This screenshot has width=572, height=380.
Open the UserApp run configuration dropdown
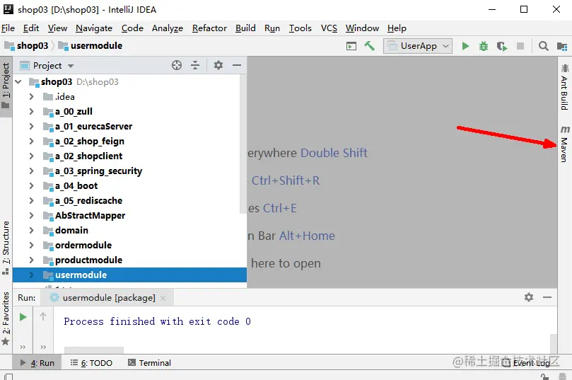418,46
